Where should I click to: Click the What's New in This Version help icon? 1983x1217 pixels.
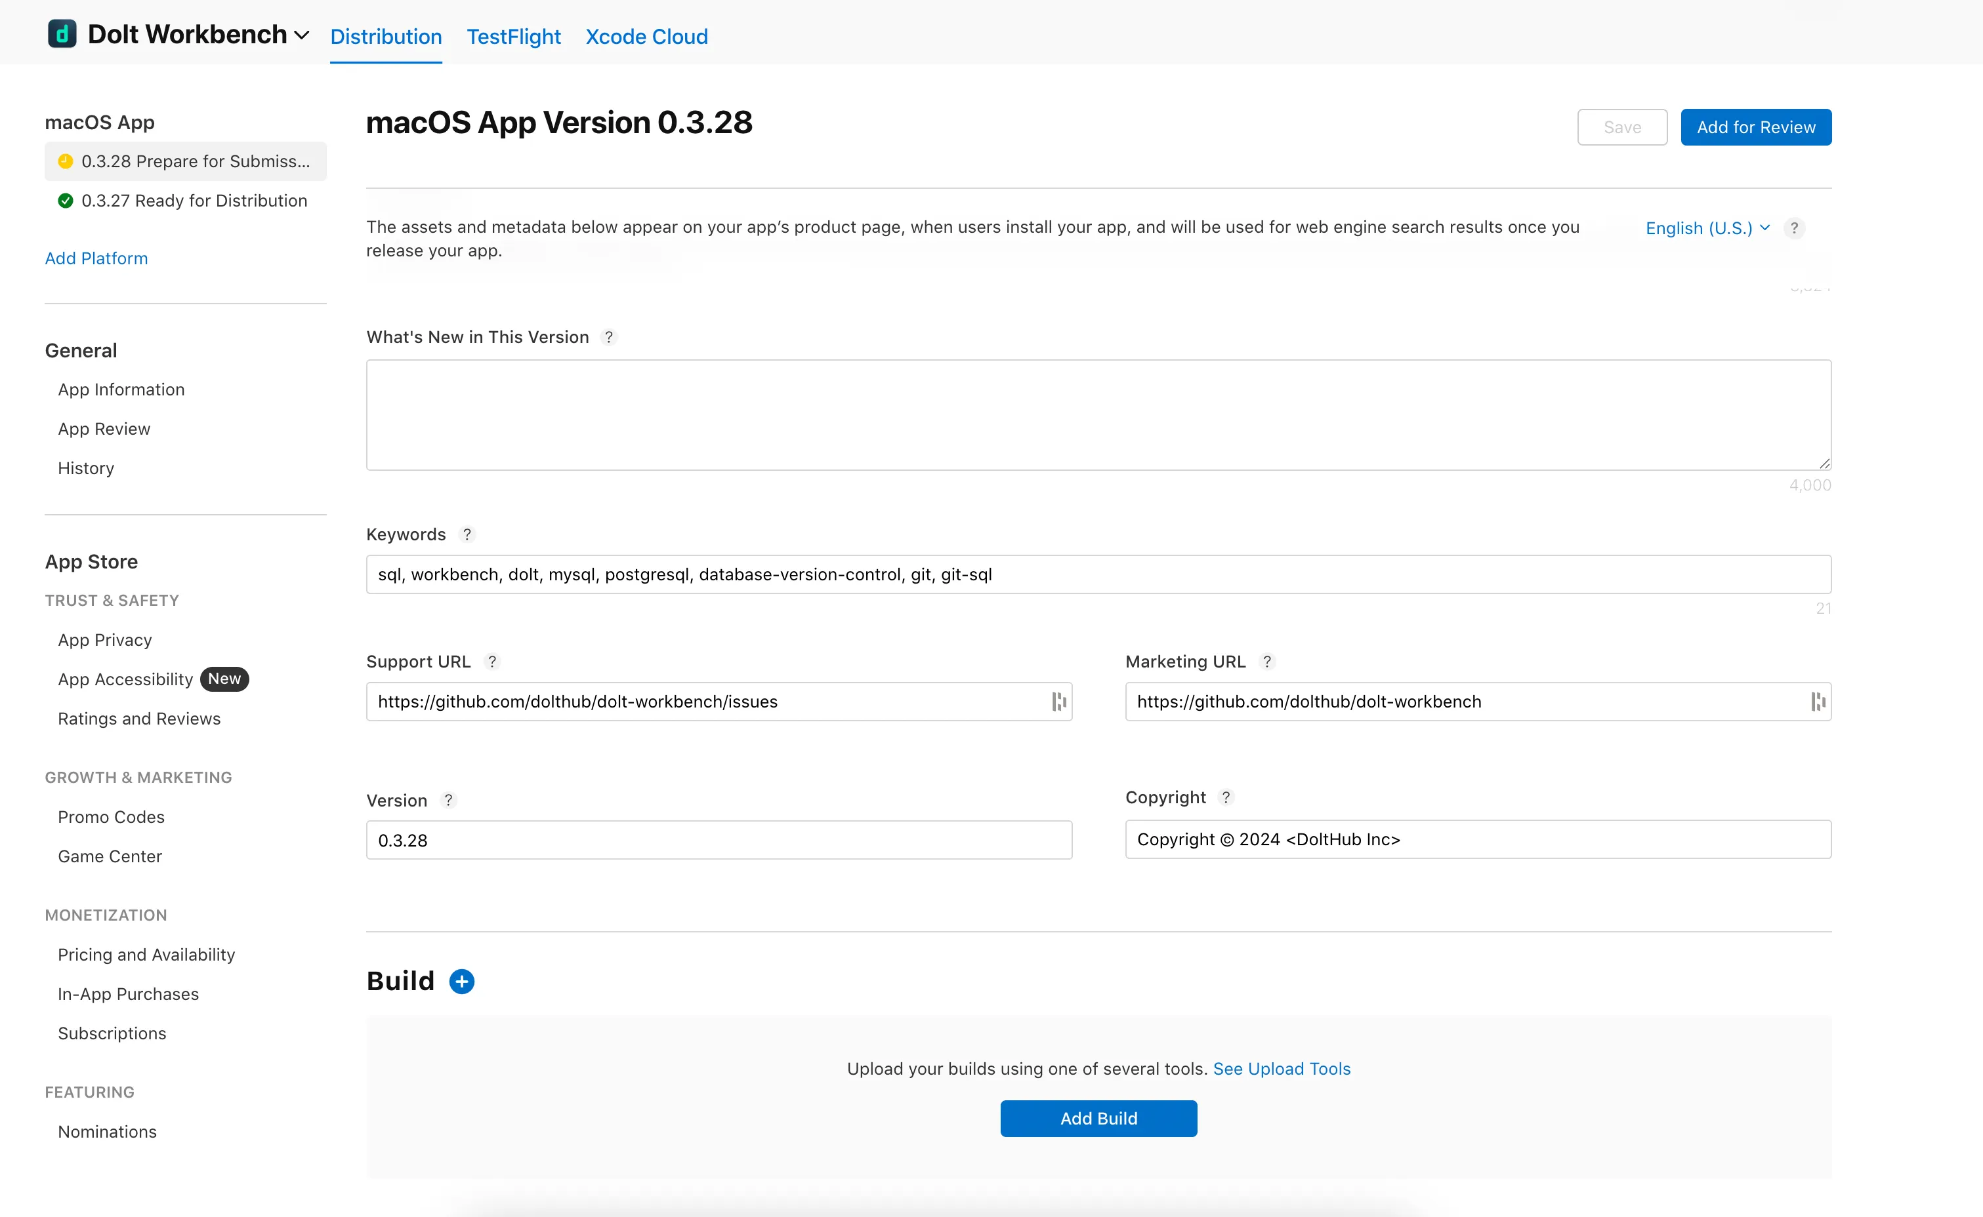(609, 336)
